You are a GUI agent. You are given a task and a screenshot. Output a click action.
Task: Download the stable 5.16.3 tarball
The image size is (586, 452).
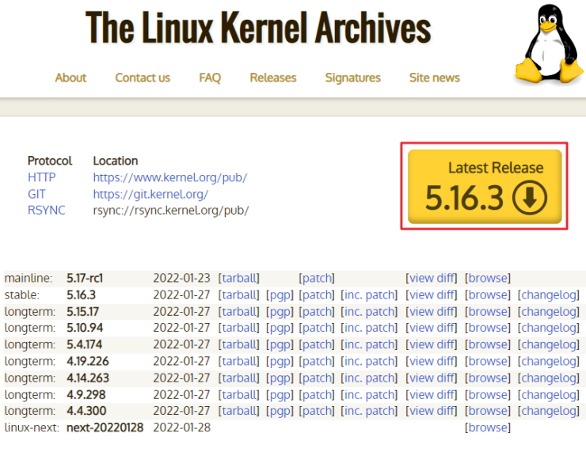[239, 295]
